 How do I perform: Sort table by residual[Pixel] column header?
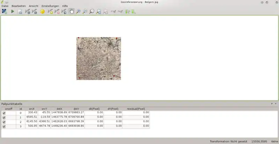(136, 109)
